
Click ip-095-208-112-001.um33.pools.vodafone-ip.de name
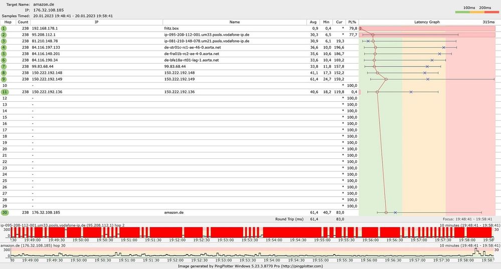tap(207, 35)
